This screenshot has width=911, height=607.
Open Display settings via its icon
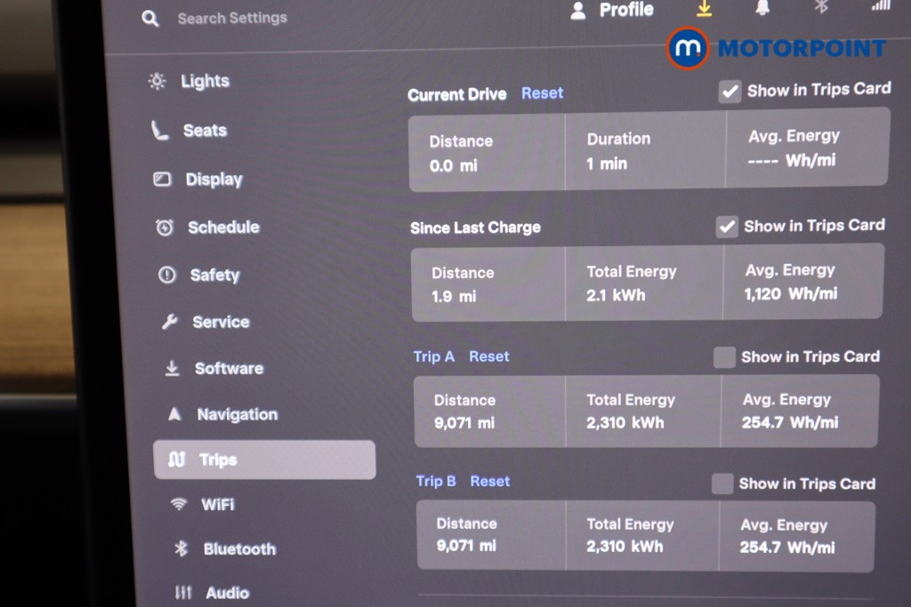(x=162, y=179)
